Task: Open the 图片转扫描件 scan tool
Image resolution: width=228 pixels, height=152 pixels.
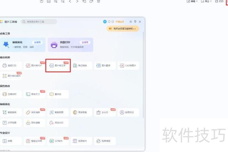Action: [x=11, y=76]
